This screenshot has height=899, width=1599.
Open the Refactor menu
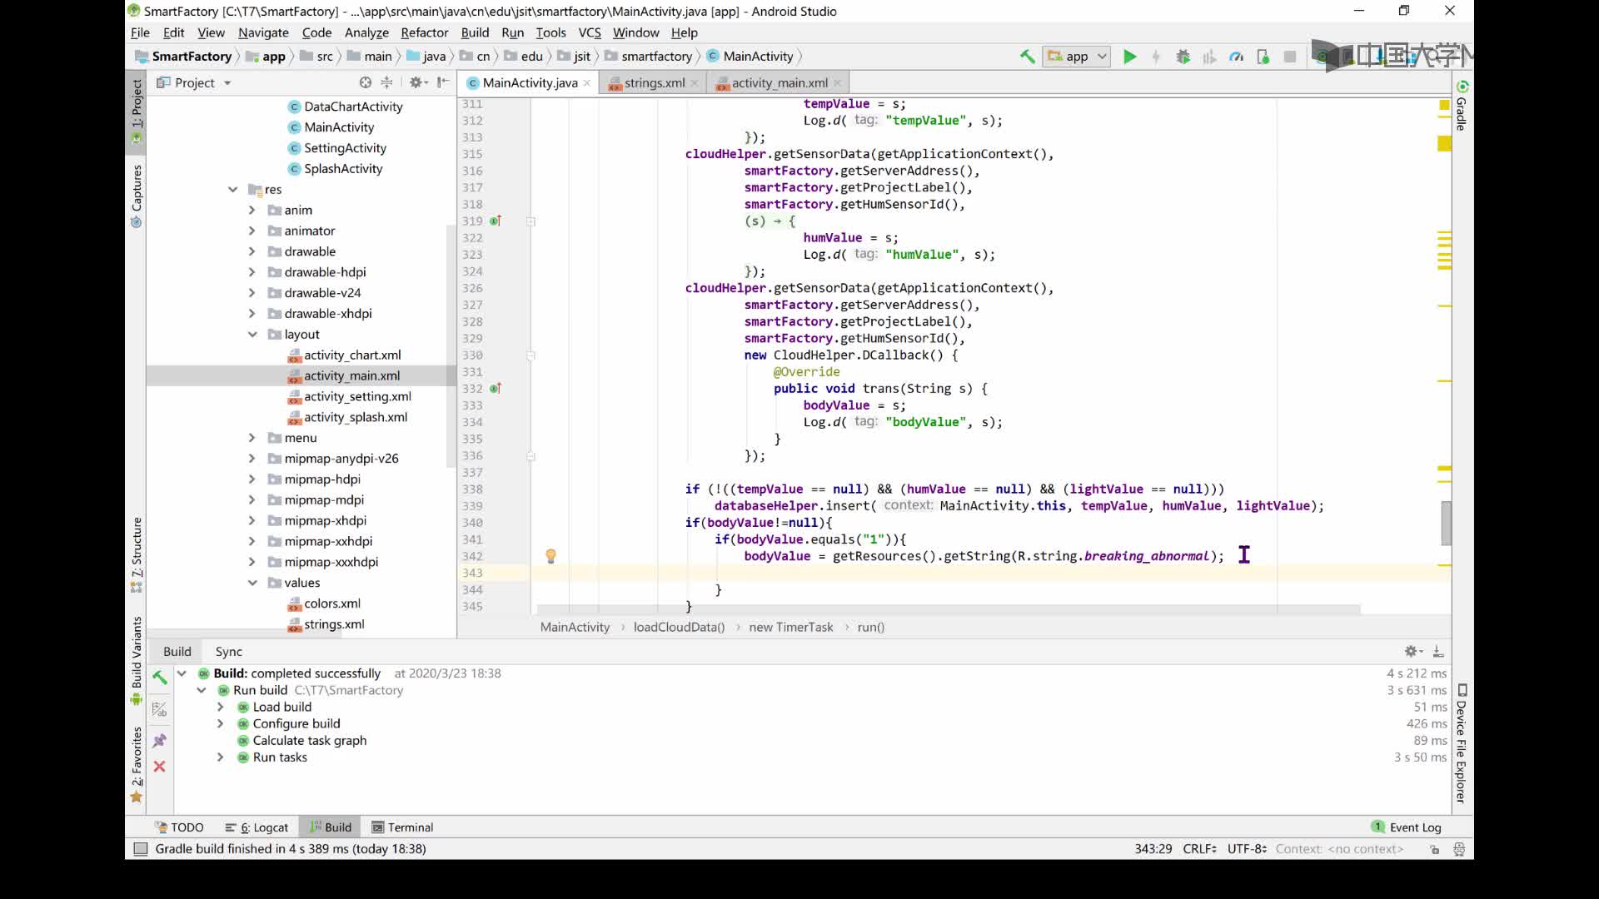[424, 32]
